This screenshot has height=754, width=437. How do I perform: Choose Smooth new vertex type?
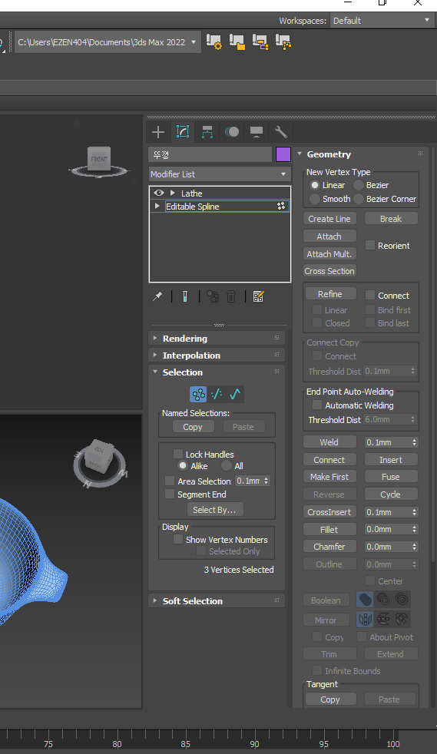[x=315, y=199]
